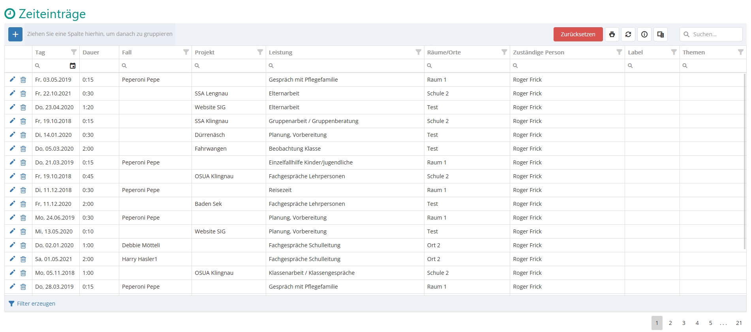751x332 pixels.
Task: Delete the Fr, 22.10.2021 entry
Action: click(x=23, y=94)
